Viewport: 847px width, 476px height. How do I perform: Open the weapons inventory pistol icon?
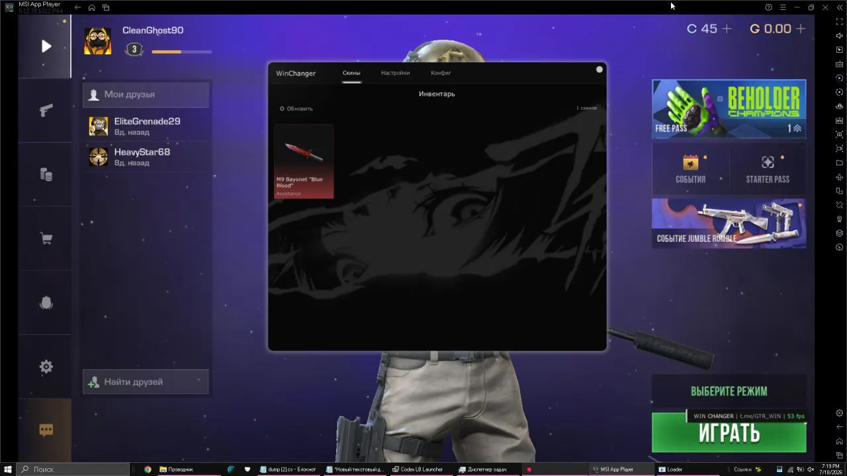click(x=46, y=110)
